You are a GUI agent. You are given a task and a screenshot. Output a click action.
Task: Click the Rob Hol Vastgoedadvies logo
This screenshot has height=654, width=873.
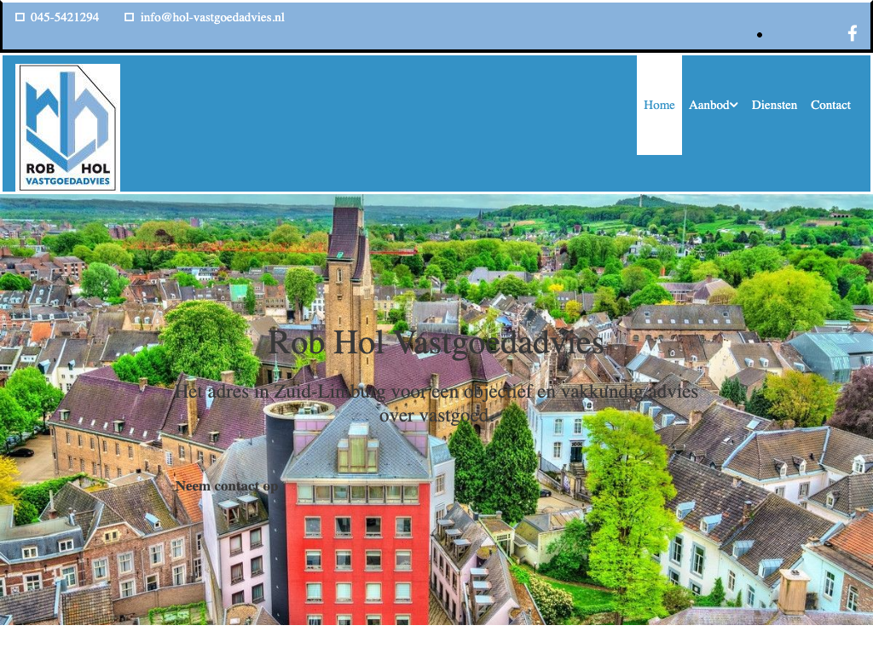[x=67, y=127]
